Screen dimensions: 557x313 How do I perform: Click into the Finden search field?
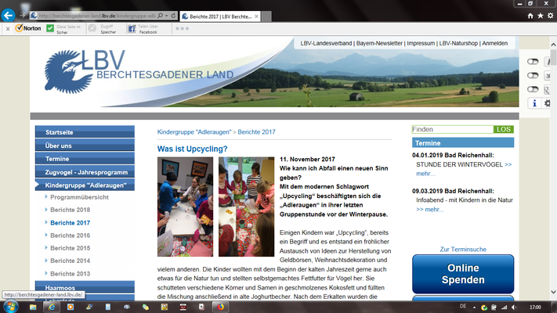[453, 129]
